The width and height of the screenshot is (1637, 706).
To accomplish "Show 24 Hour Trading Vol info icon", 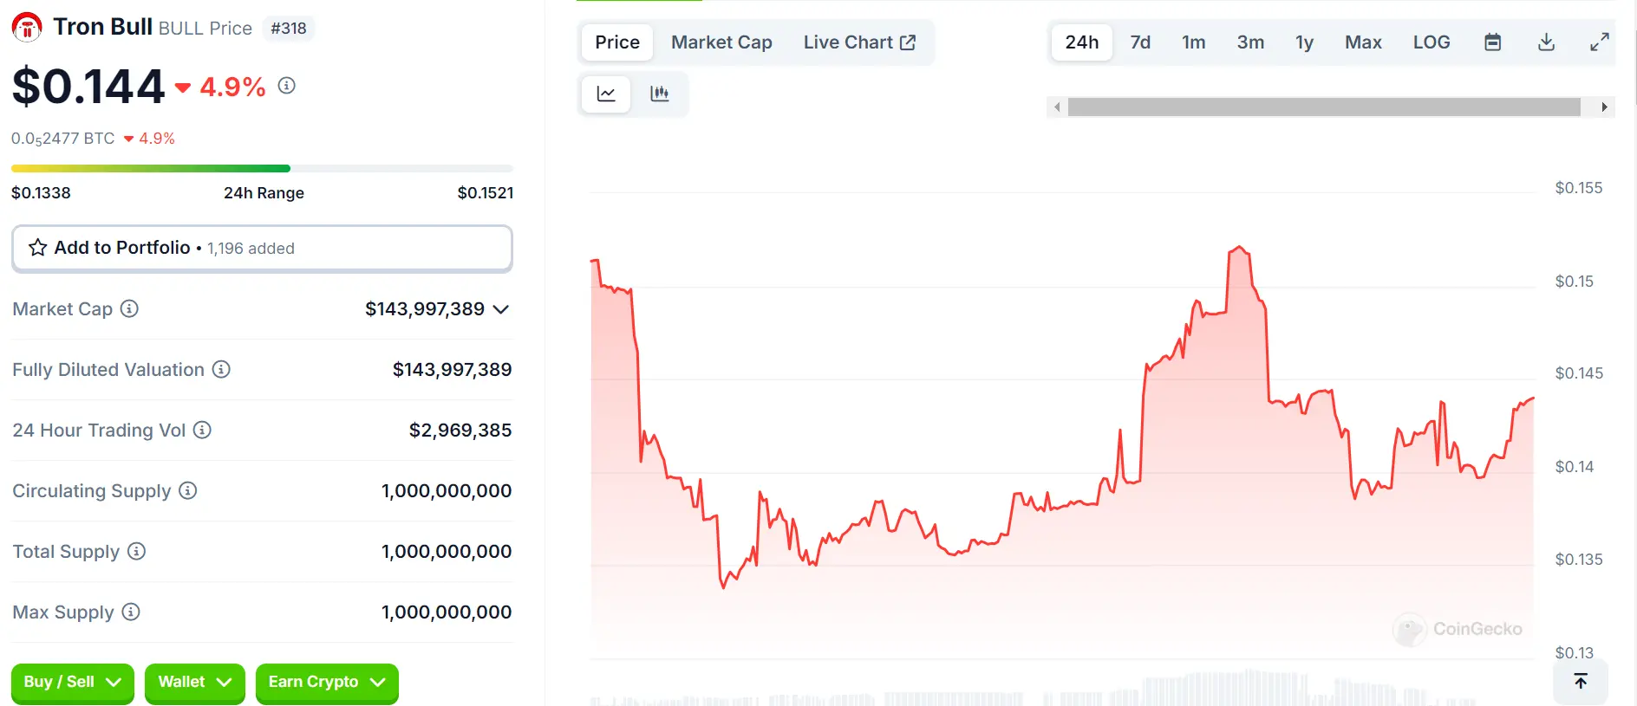I will (x=202, y=430).
